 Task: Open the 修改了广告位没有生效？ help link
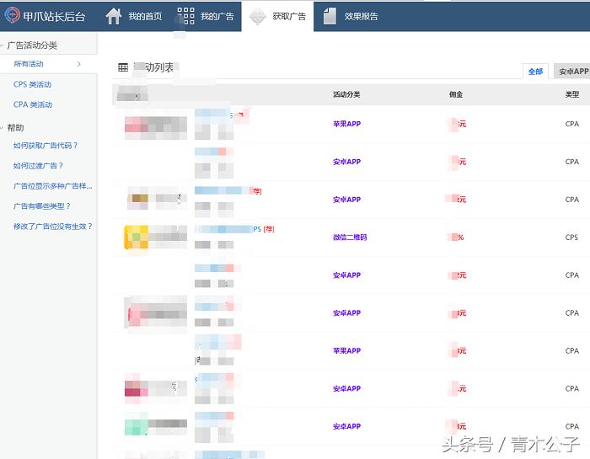pos(52,227)
